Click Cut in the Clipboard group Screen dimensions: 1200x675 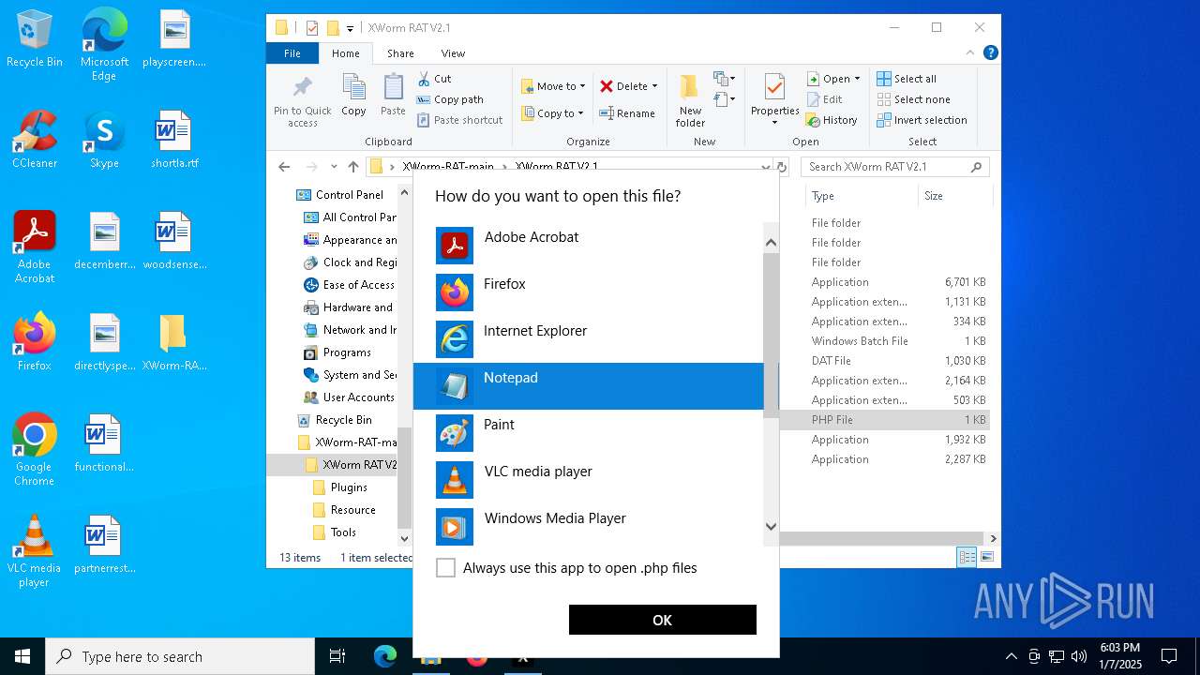pos(434,79)
